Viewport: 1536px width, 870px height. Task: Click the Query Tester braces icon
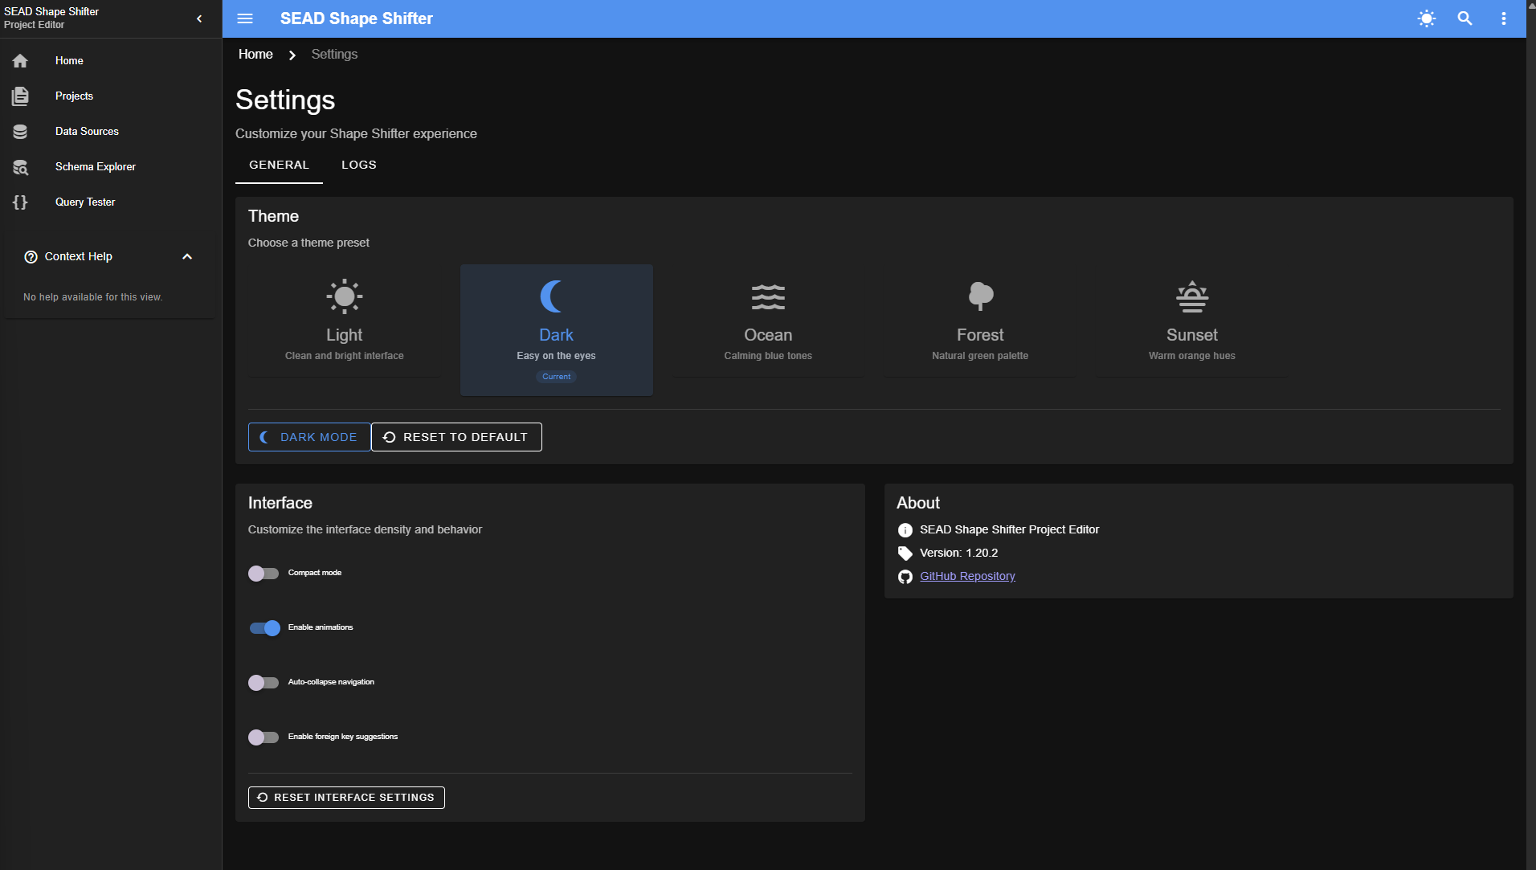click(x=20, y=202)
